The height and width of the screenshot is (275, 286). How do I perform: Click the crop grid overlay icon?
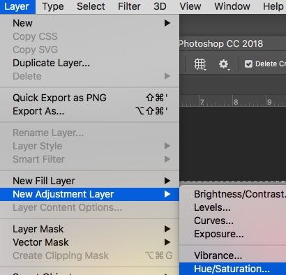coord(200,64)
